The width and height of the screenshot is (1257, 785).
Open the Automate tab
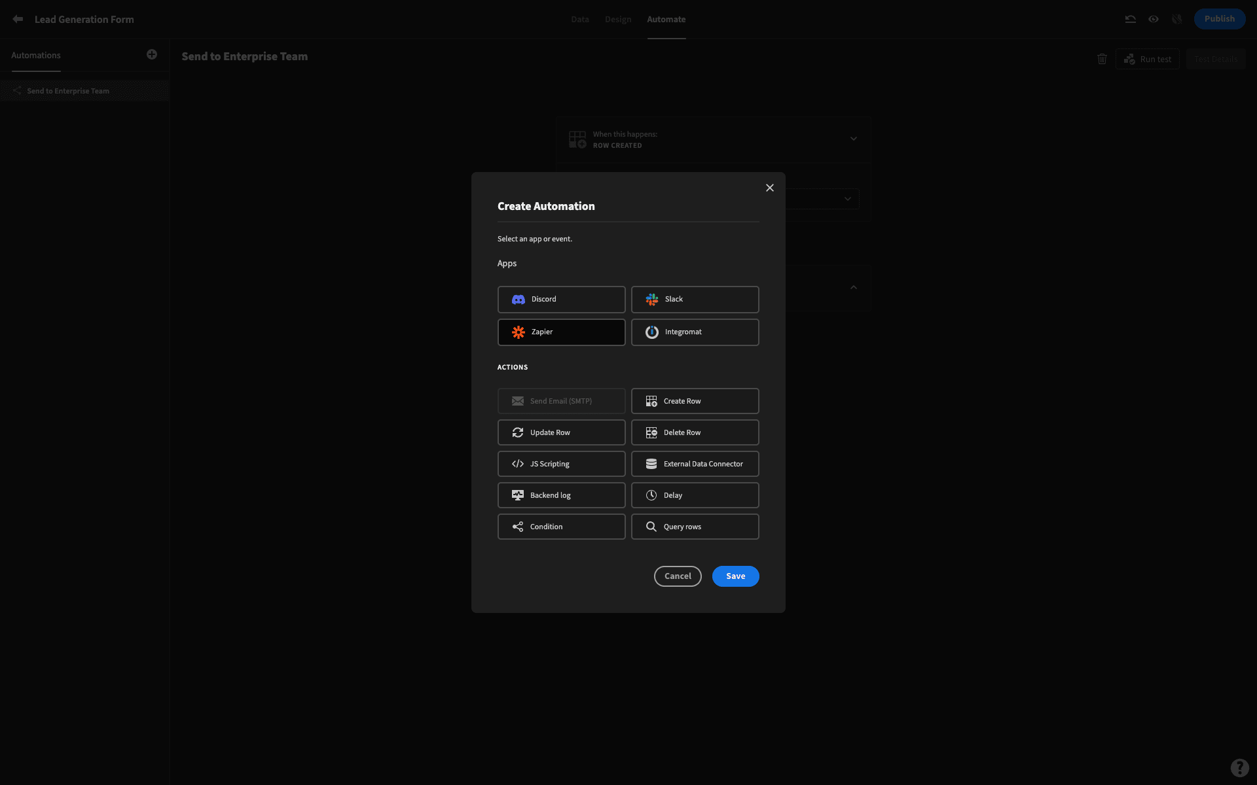[x=666, y=19]
